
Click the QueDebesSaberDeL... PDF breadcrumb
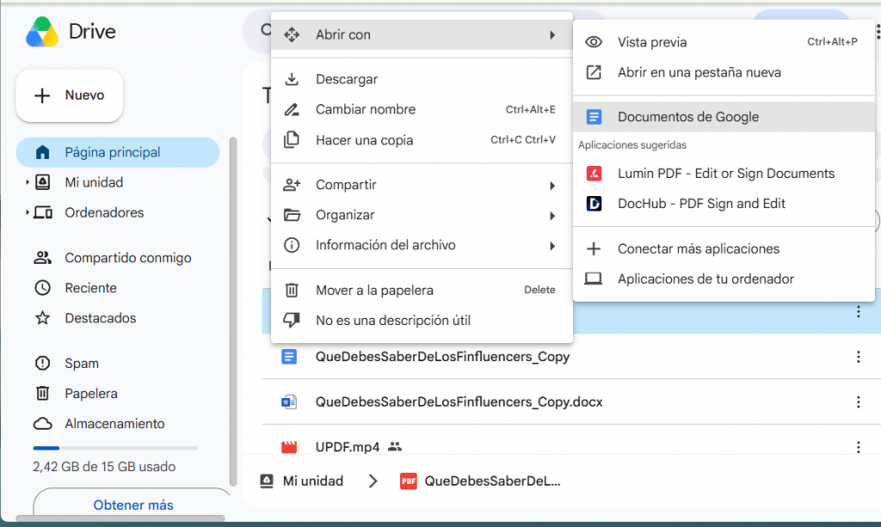pyautogui.click(x=480, y=481)
